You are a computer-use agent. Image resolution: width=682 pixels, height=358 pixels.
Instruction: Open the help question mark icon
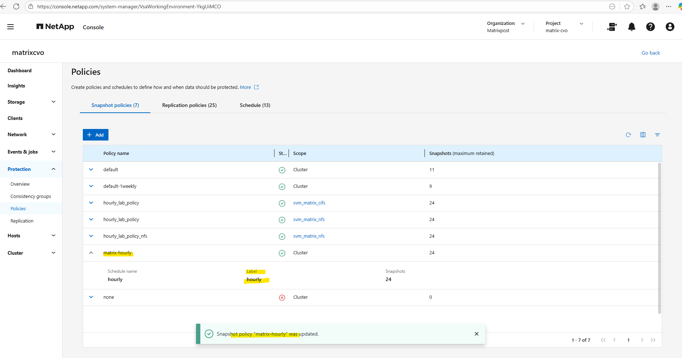tap(650, 27)
